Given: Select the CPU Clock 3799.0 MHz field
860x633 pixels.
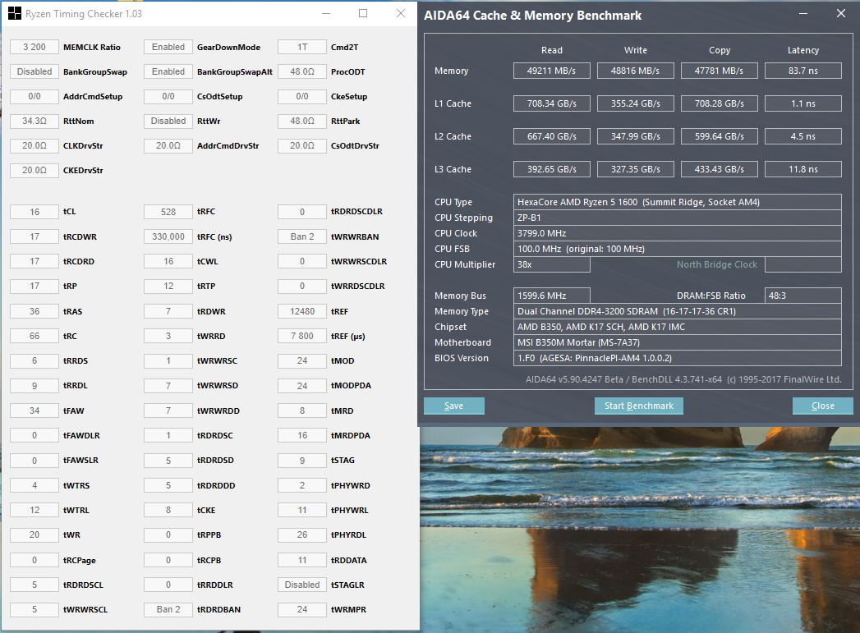Looking at the screenshot, I should click(678, 233).
